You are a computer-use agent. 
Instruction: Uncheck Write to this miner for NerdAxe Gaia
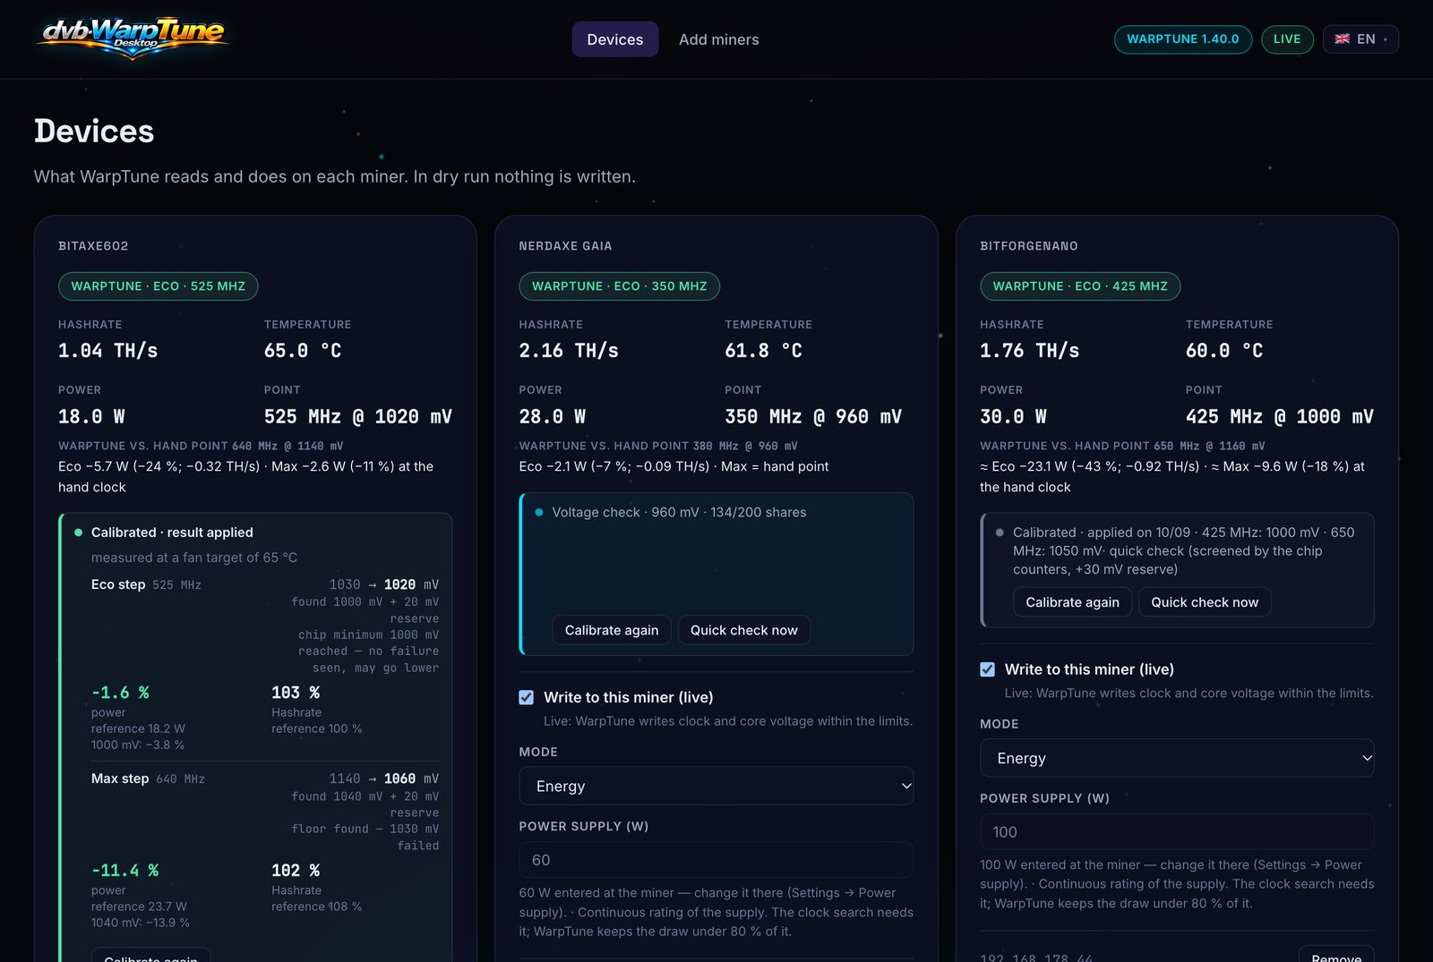click(527, 697)
